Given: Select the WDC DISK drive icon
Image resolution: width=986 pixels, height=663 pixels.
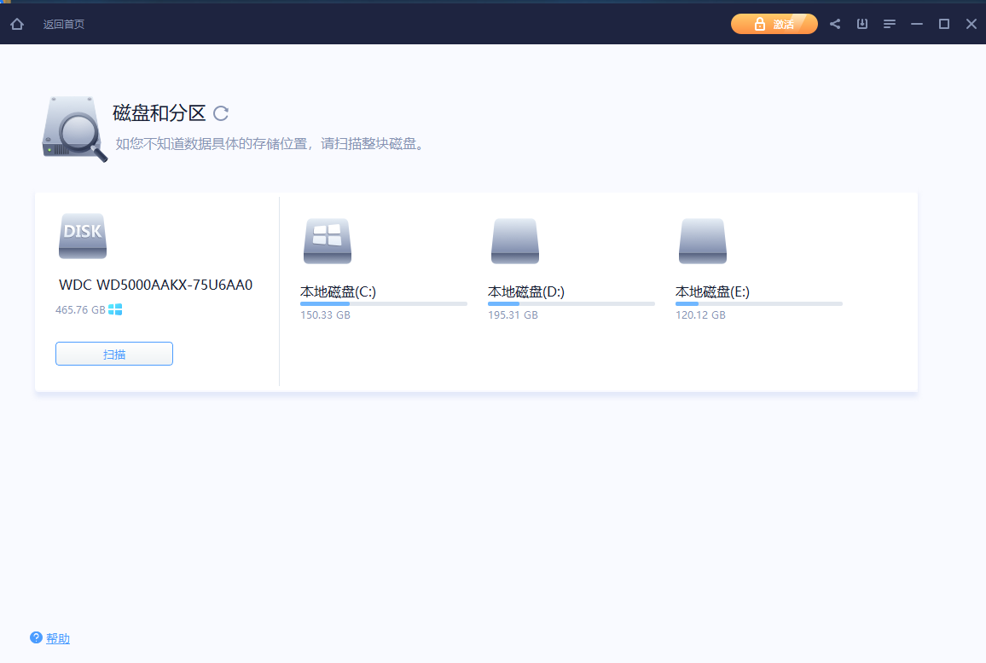Looking at the screenshot, I should point(83,236).
